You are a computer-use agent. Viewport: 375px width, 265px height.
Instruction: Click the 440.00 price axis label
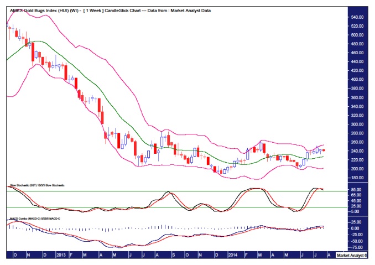357,62
